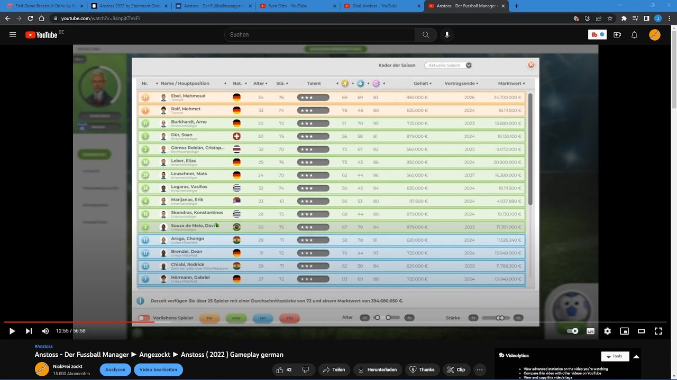Image resolution: width=677 pixels, height=380 pixels.
Task: Open video player settings gear
Action: click(x=607, y=331)
